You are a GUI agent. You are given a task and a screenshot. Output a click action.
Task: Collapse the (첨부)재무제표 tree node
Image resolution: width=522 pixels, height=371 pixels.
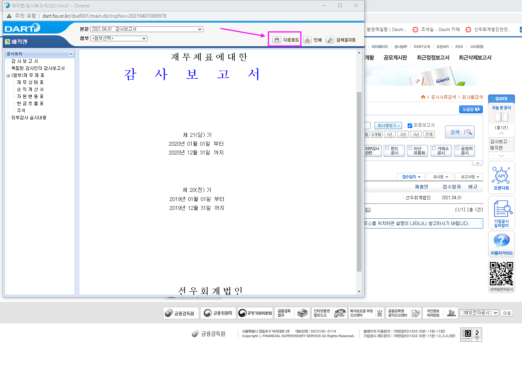click(x=8, y=75)
